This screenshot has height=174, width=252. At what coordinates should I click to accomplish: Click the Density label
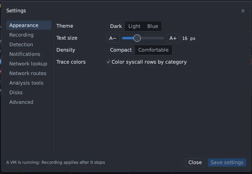pos(66,50)
